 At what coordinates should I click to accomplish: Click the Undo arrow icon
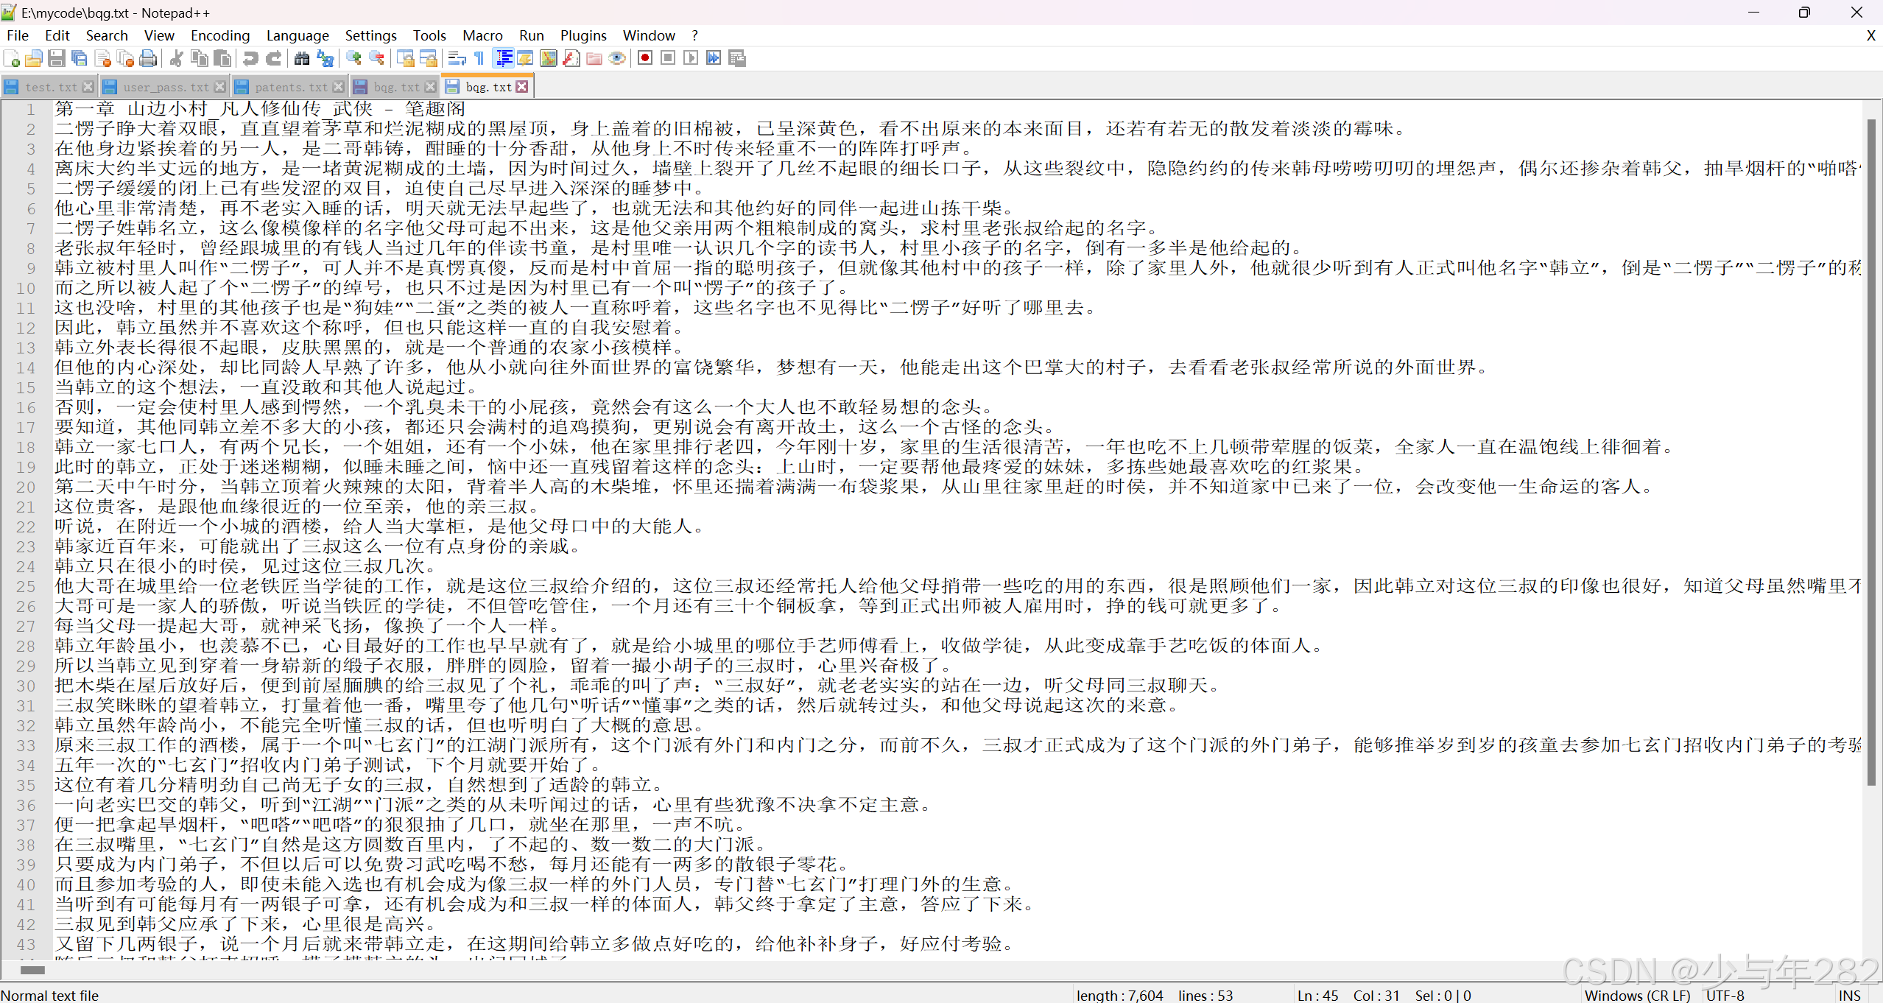point(250,58)
